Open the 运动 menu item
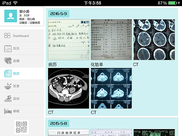The width and height of the screenshot is (182, 136). coord(22,99)
